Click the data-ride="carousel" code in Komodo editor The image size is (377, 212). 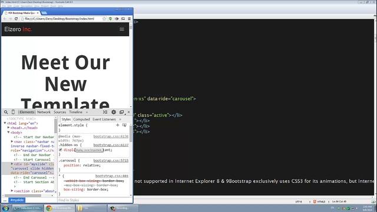click(171, 99)
